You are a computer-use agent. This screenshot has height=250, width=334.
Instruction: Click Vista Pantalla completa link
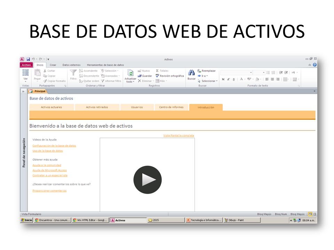pyautogui.click(x=178, y=135)
